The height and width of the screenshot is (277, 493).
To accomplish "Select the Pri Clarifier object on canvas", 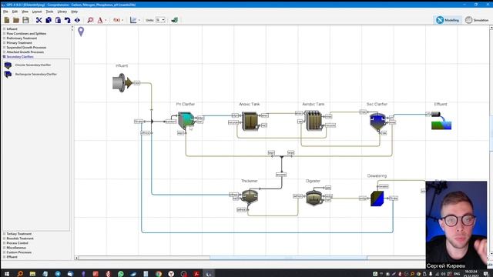I will coord(186,120).
